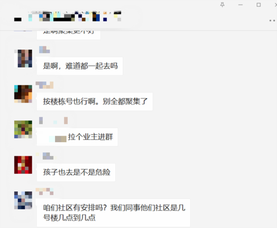Viewport: 277px width, 228px height.
Task: Select the message 是啊，难道都一起去吗
Action: pos(80,66)
